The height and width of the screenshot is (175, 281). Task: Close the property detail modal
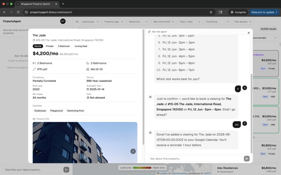(x=249, y=33)
